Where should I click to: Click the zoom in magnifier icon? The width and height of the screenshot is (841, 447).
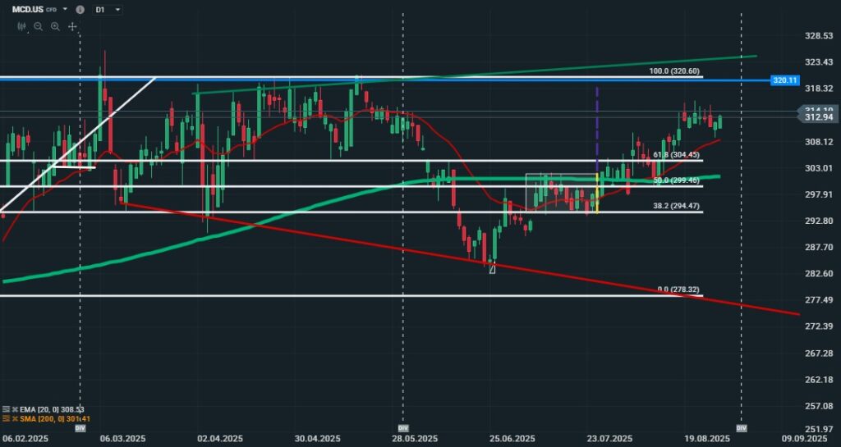click(55, 26)
